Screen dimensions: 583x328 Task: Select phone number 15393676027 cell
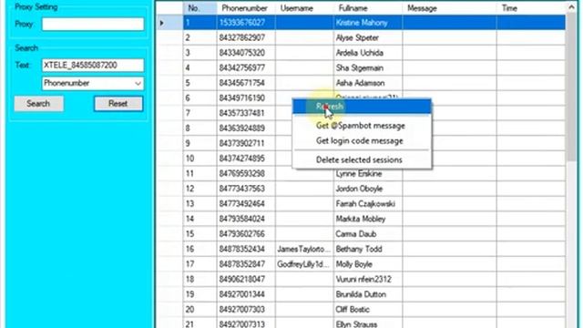pos(246,23)
